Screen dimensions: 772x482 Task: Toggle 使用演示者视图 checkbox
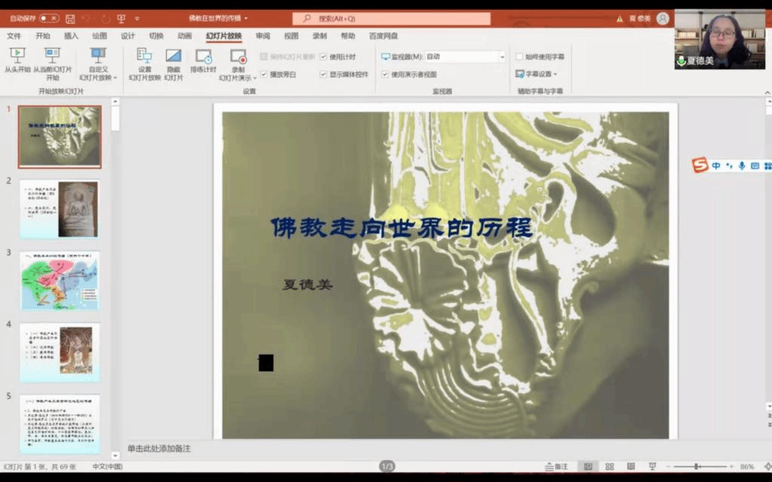coord(384,75)
